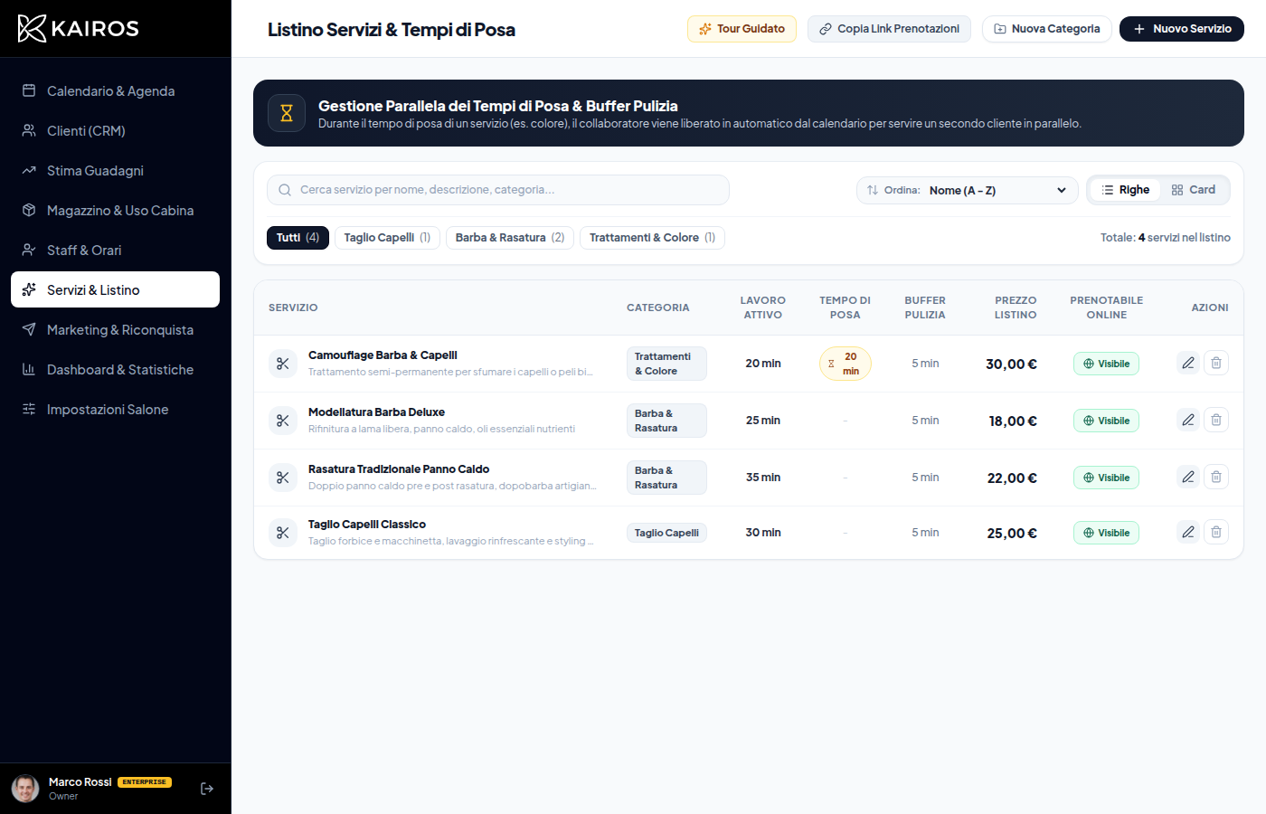Toggle Visibile status for Camouflage Barba & Capelli
The image size is (1266, 814).
pyautogui.click(x=1106, y=364)
